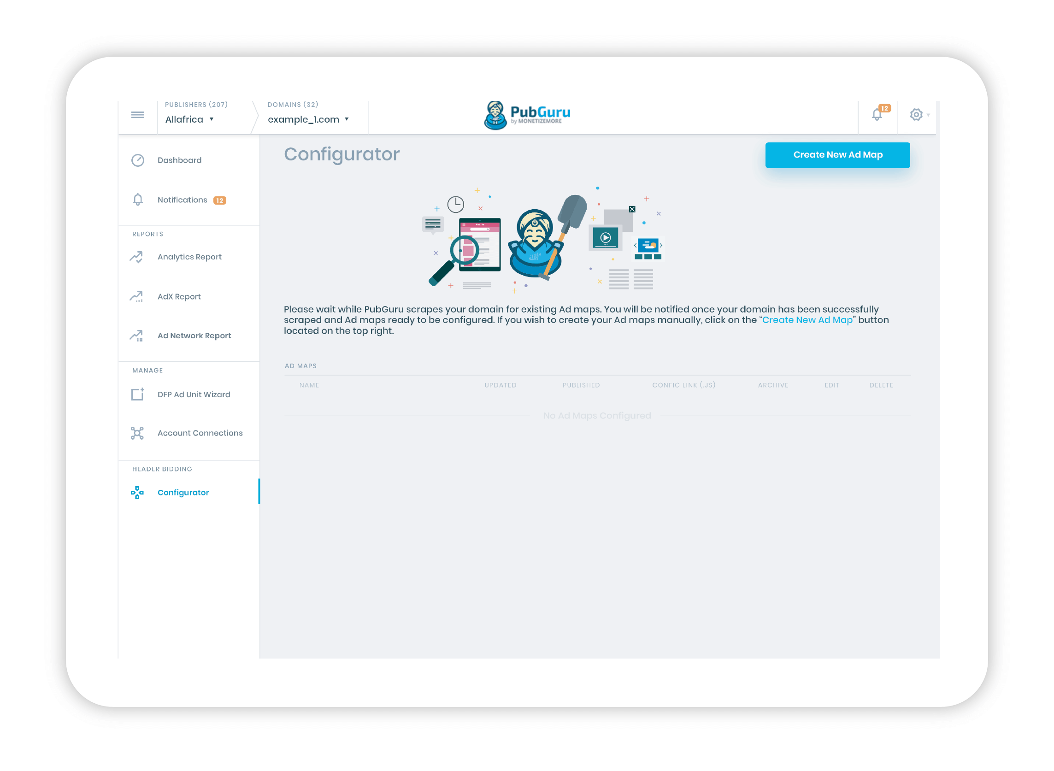The height and width of the screenshot is (771, 1054).
Task: Open DFP Ad Unit Wizard
Action: point(194,395)
